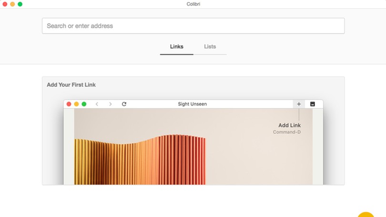Click the Sight Unseen page title
The image size is (386, 217).
click(x=192, y=104)
